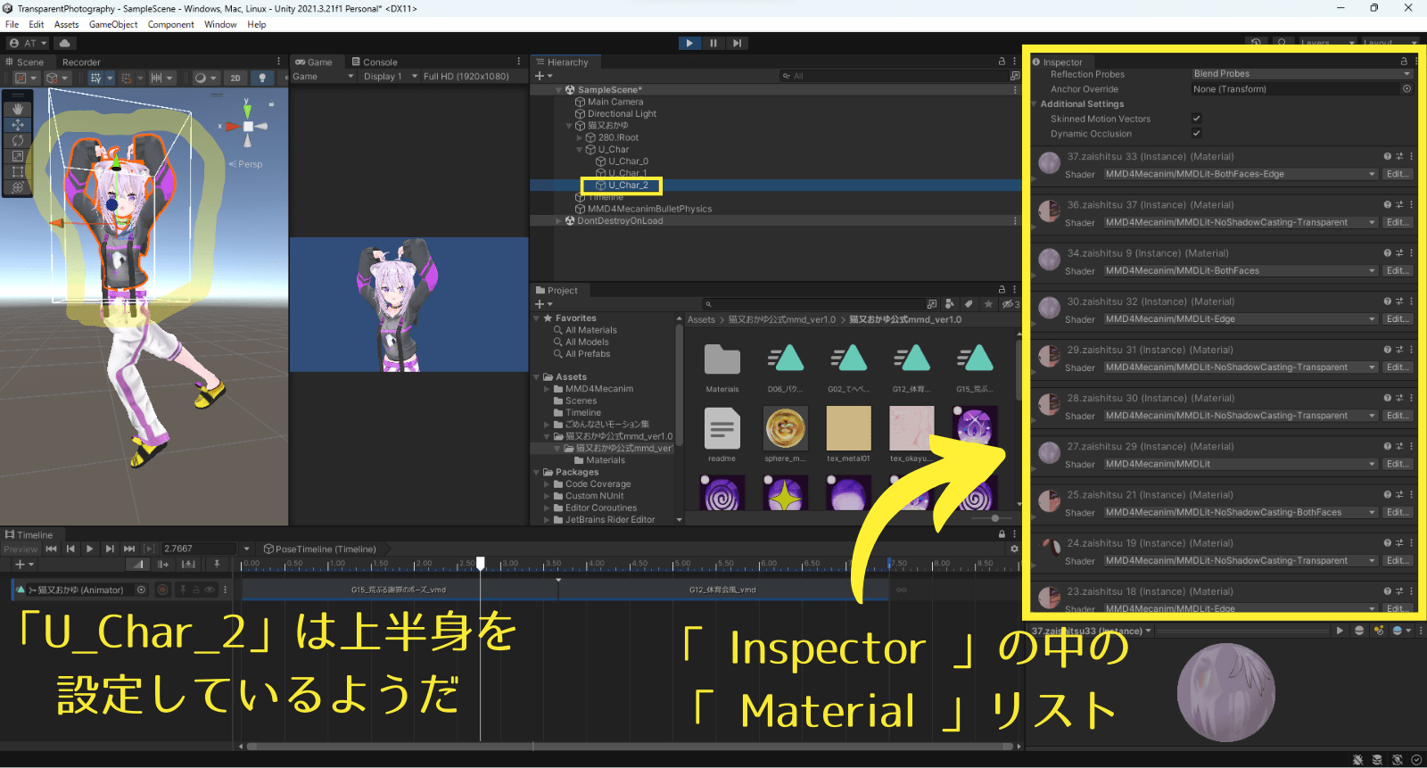The image size is (1427, 768).
Task: Step to the next frame in Timeline
Action: pyautogui.click(x=110, y=549)
